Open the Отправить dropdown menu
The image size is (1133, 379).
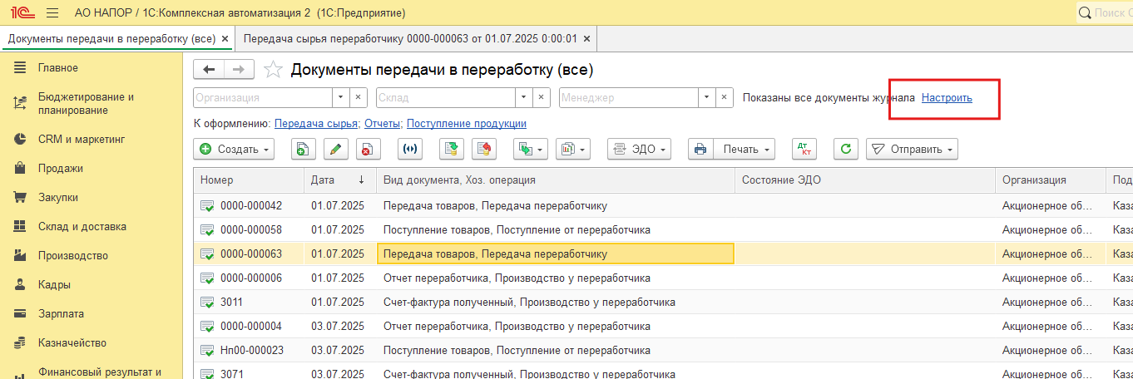coord(912,150)
